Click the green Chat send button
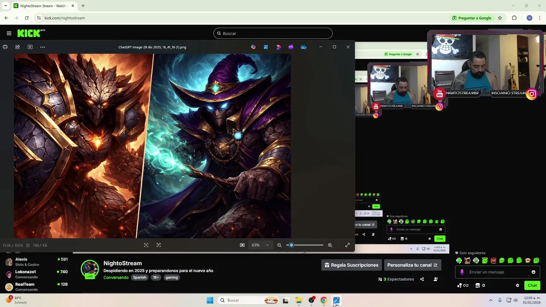Screen dimensions: 546x307 click(x=532, y=286)
